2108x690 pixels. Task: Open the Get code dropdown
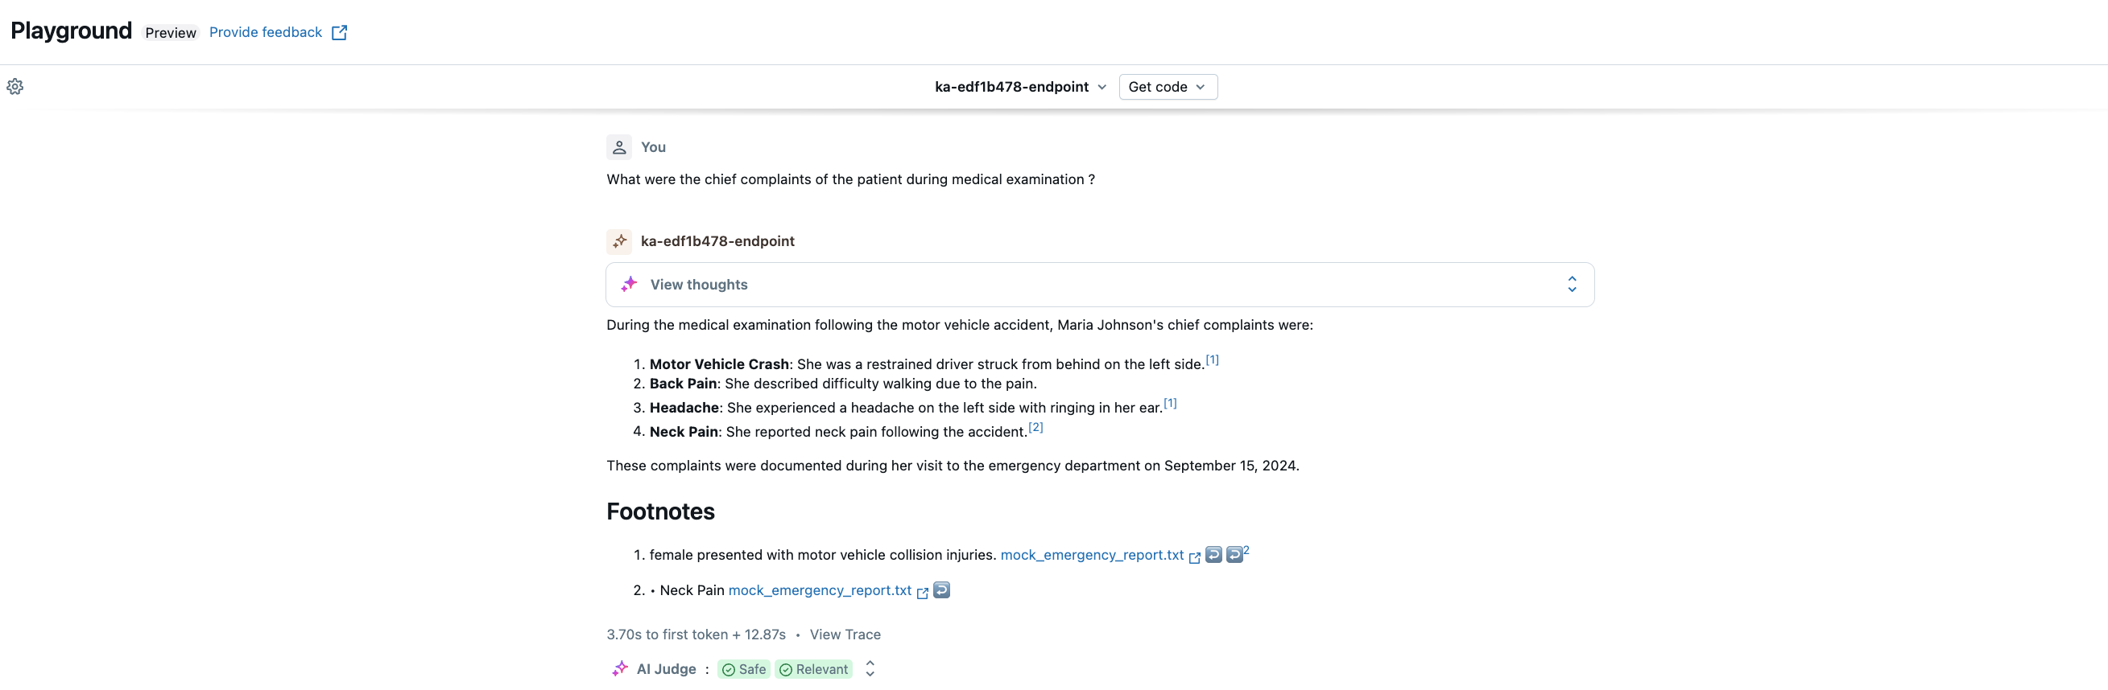1167,87
